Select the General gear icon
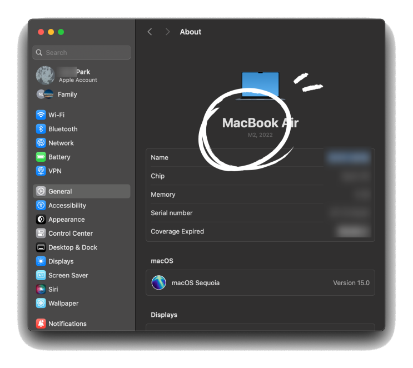This screenshot has width=413, height=368. (41, 191)
